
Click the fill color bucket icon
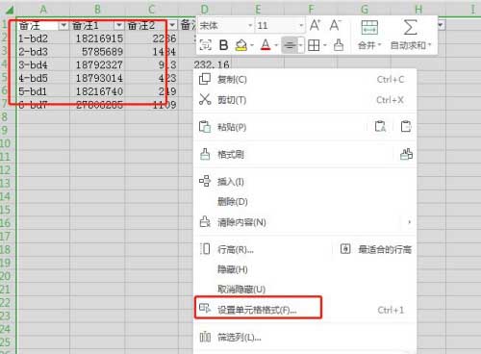pos(240,45)
